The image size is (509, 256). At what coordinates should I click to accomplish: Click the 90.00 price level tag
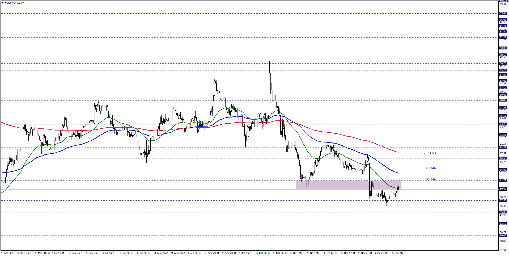click(x=503, y=48)
